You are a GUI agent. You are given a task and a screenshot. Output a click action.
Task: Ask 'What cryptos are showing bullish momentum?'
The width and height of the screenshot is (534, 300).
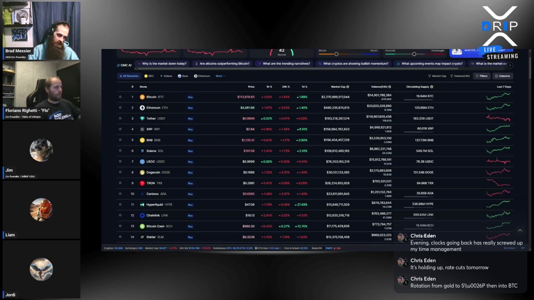tap(353, 64)
